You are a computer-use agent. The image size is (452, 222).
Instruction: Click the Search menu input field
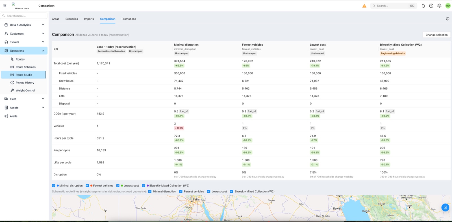click(24, 16)
